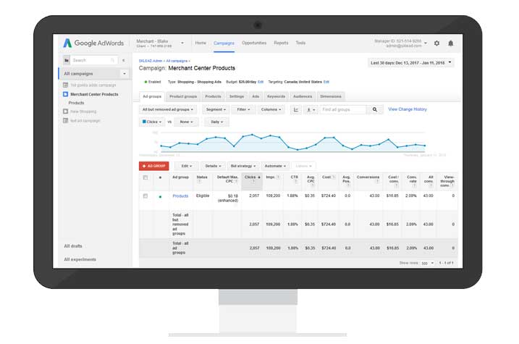Open the notifications bell
The width and height of the screenshot is (519, 344).
pos(450,43)
